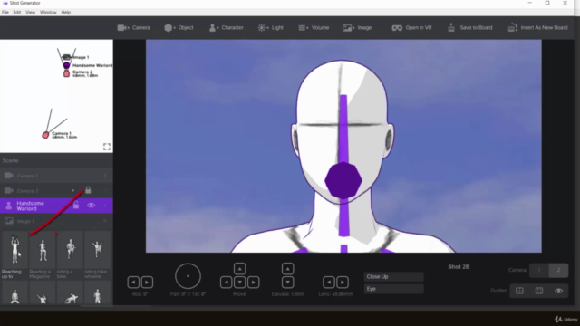Roll the camera right
This screenshot has height=326, width=580.
147,283
